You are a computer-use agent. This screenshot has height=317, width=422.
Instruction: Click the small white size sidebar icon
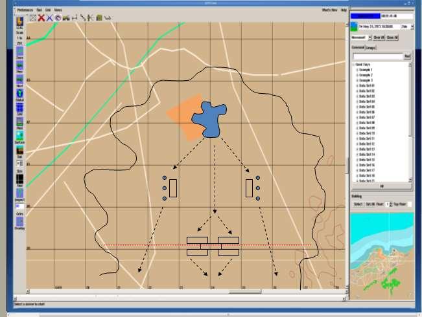[19, 164]
